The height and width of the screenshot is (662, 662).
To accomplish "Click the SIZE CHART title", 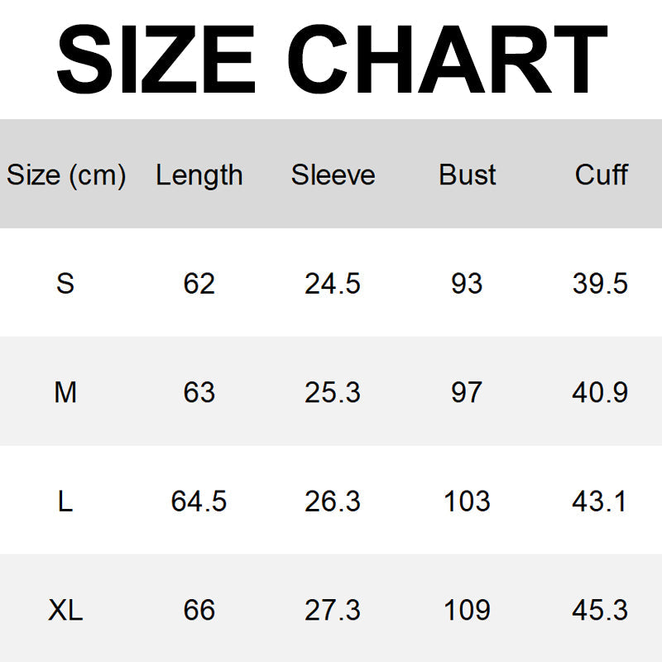I will (x=331, y=60).
